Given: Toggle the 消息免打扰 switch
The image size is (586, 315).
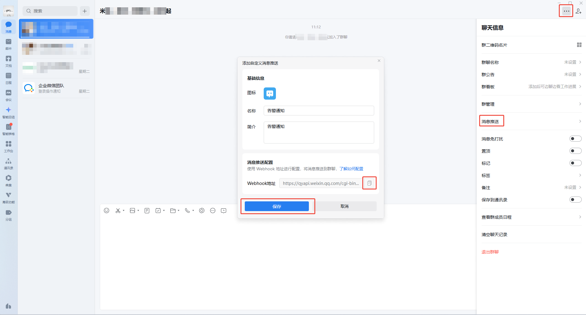Looking at the screenshot, I should pos(575,139).
